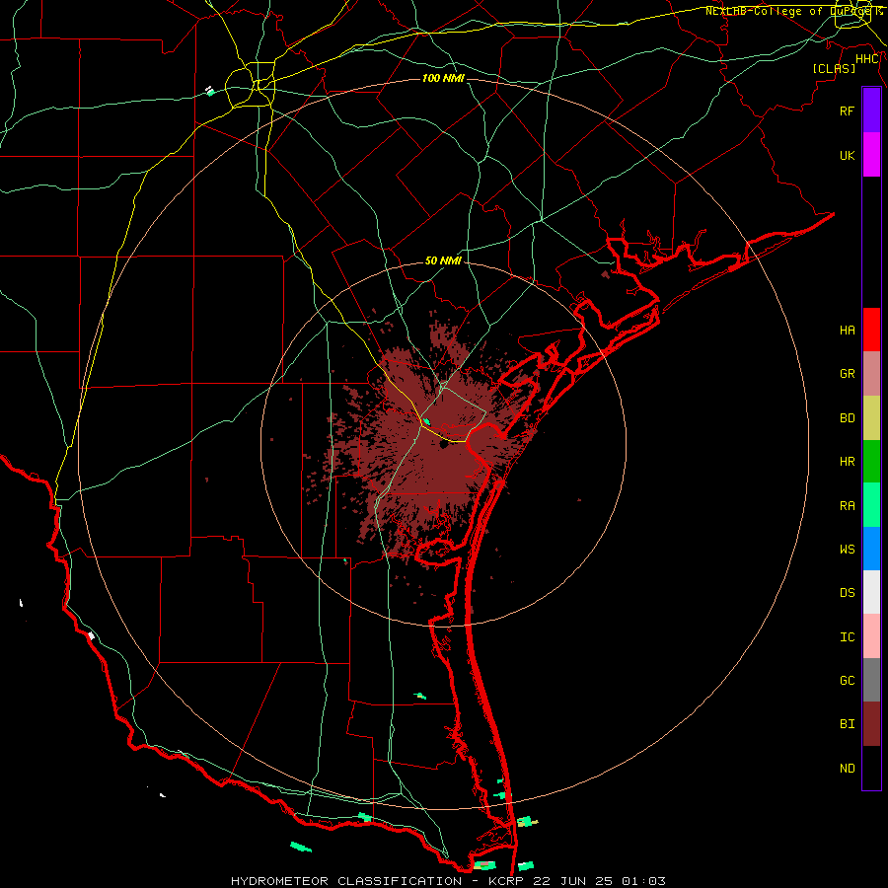Click the ND legend label
The height and width of the screenshot is (888, 888).
point(848,769)
